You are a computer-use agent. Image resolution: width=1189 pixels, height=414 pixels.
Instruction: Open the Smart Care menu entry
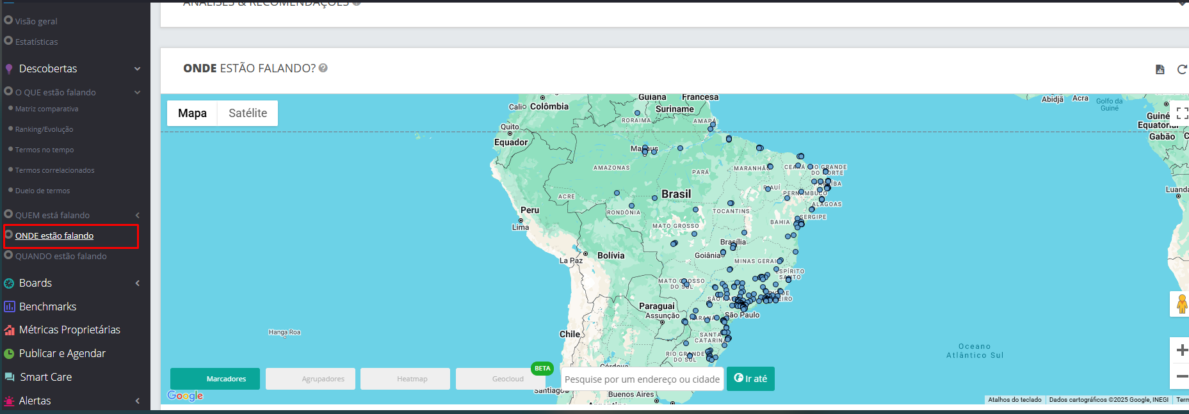click(x=45, y=377)
